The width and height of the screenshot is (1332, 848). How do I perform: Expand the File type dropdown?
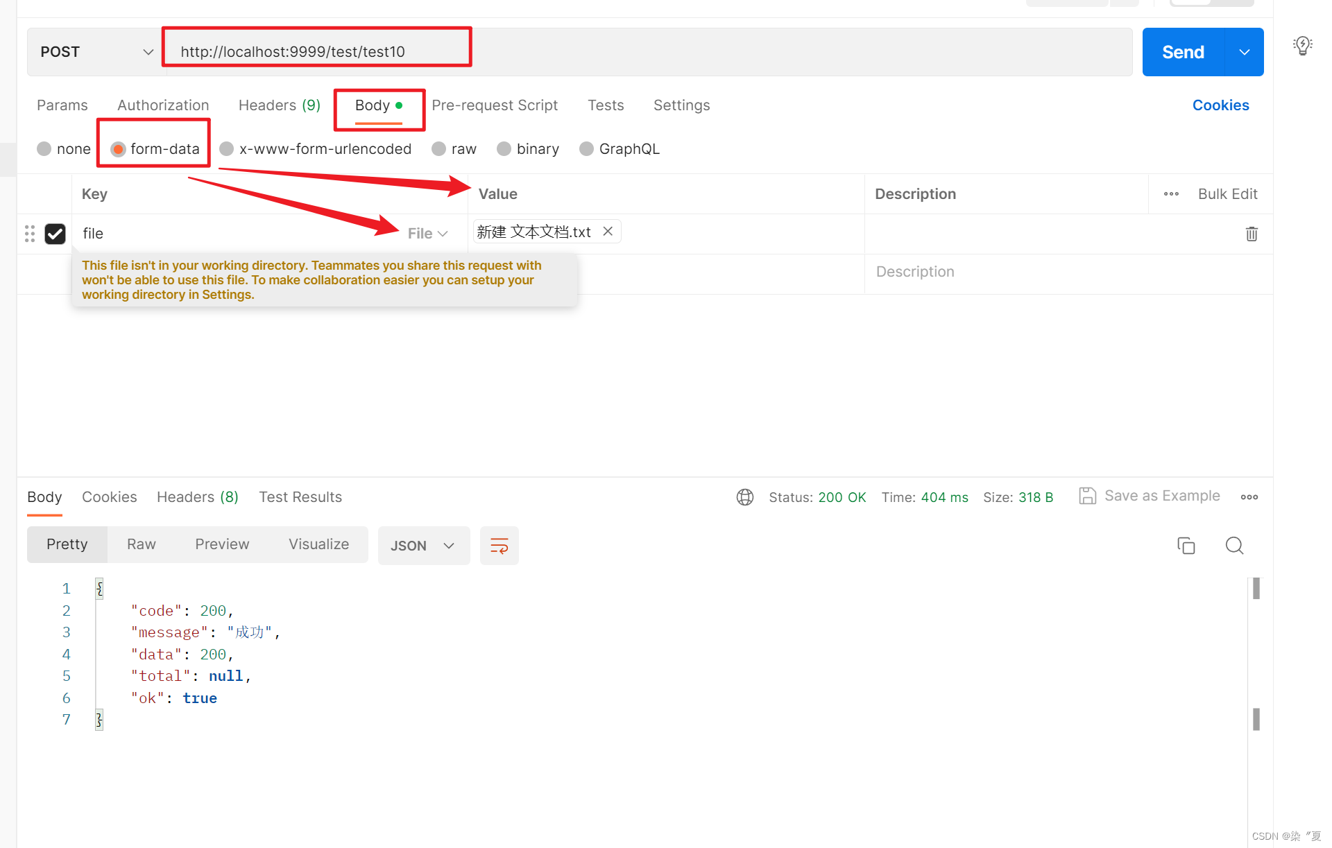(x=427, y=234)
